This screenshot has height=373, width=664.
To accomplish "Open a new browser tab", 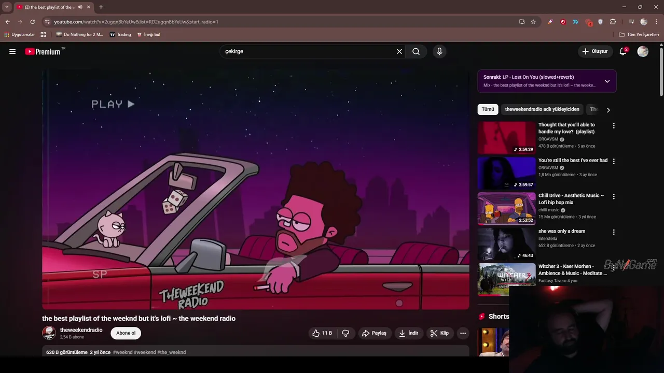I will (x=101, y=7).
